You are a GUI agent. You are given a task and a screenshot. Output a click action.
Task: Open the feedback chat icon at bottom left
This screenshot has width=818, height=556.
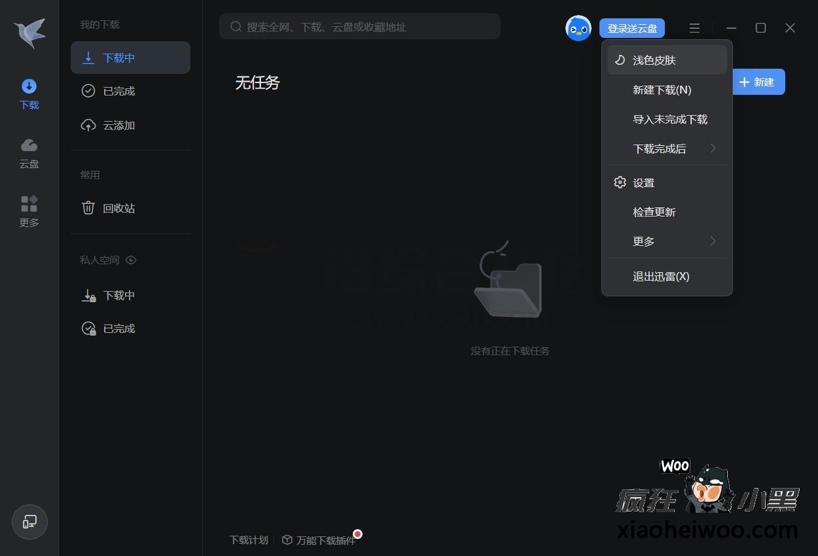[x=29, y=522]
